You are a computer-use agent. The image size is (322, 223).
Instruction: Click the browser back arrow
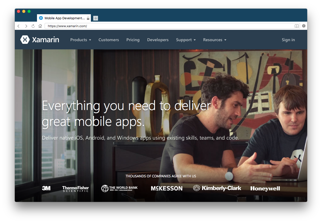(x=18, y=26)
